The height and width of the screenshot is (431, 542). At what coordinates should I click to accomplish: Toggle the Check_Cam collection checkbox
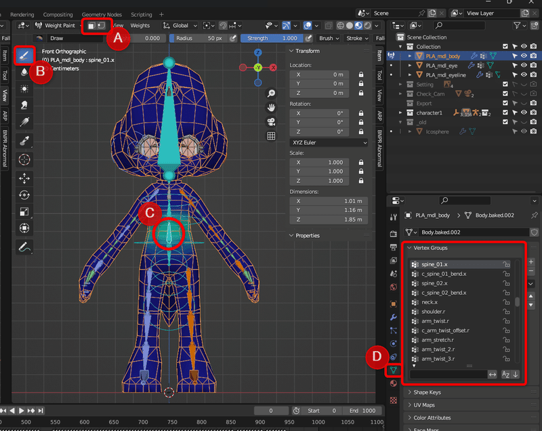(x=505, y=94)
